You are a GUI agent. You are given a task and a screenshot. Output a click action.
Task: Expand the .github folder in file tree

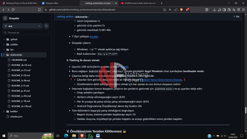point(4,39)
